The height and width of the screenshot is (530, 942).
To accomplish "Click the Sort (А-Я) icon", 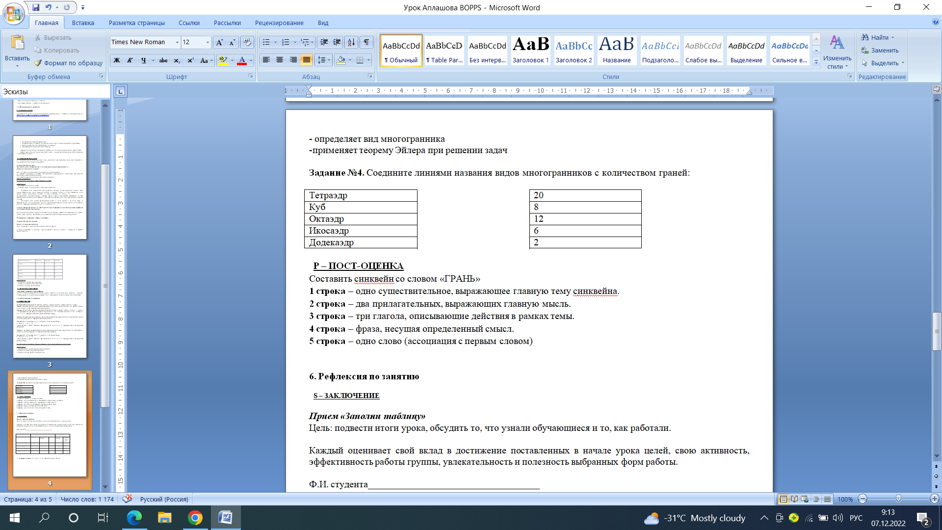I will coord(351,42).
